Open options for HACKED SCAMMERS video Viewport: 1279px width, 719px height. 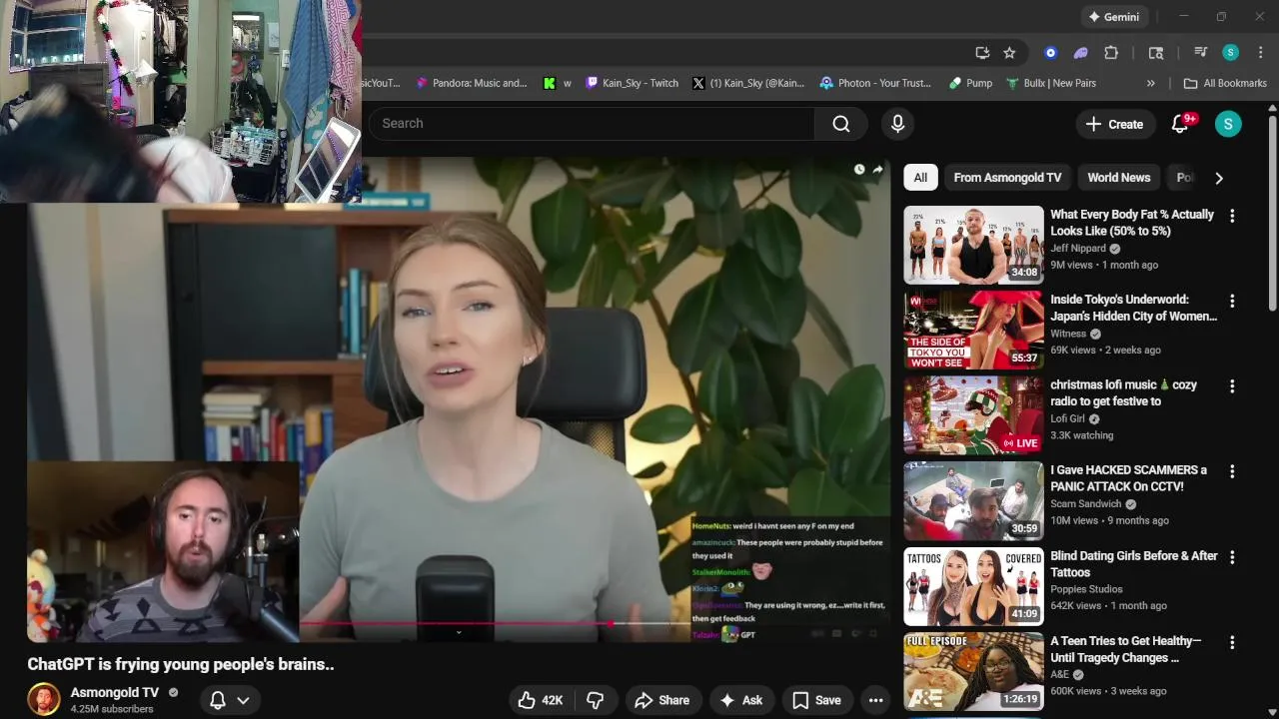[x=1232, y=471]
